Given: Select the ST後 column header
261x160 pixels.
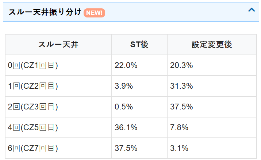Looking at the screenshot, I should [x=139, y=45].
